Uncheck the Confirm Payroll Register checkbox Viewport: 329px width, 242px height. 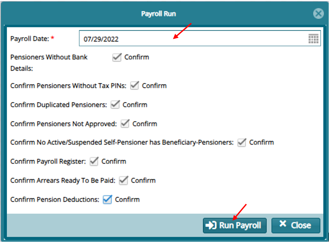[x=94, y=161]
